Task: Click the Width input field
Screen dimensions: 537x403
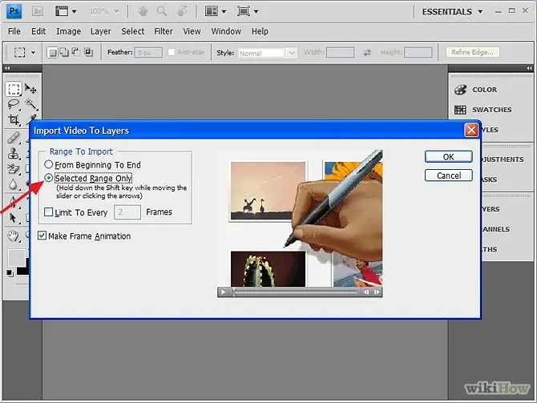Action: point(340,52)
